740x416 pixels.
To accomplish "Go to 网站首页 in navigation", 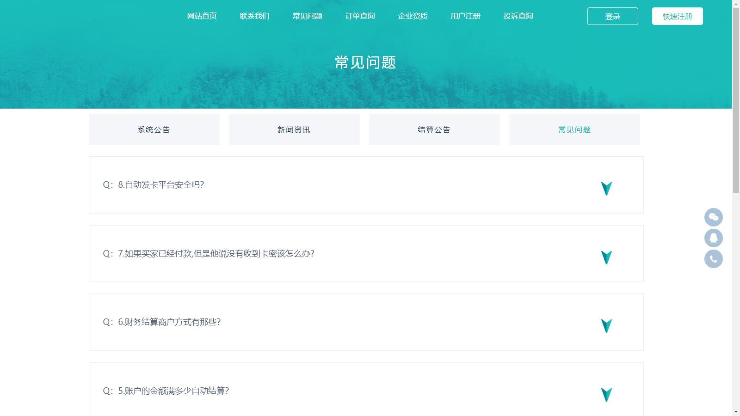I will [202, 16].
